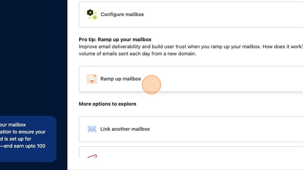The height and width of the screenshot is (170, 303).
Task: Click the "Ramp up mailbox" text label
Action: click(121, 79)
